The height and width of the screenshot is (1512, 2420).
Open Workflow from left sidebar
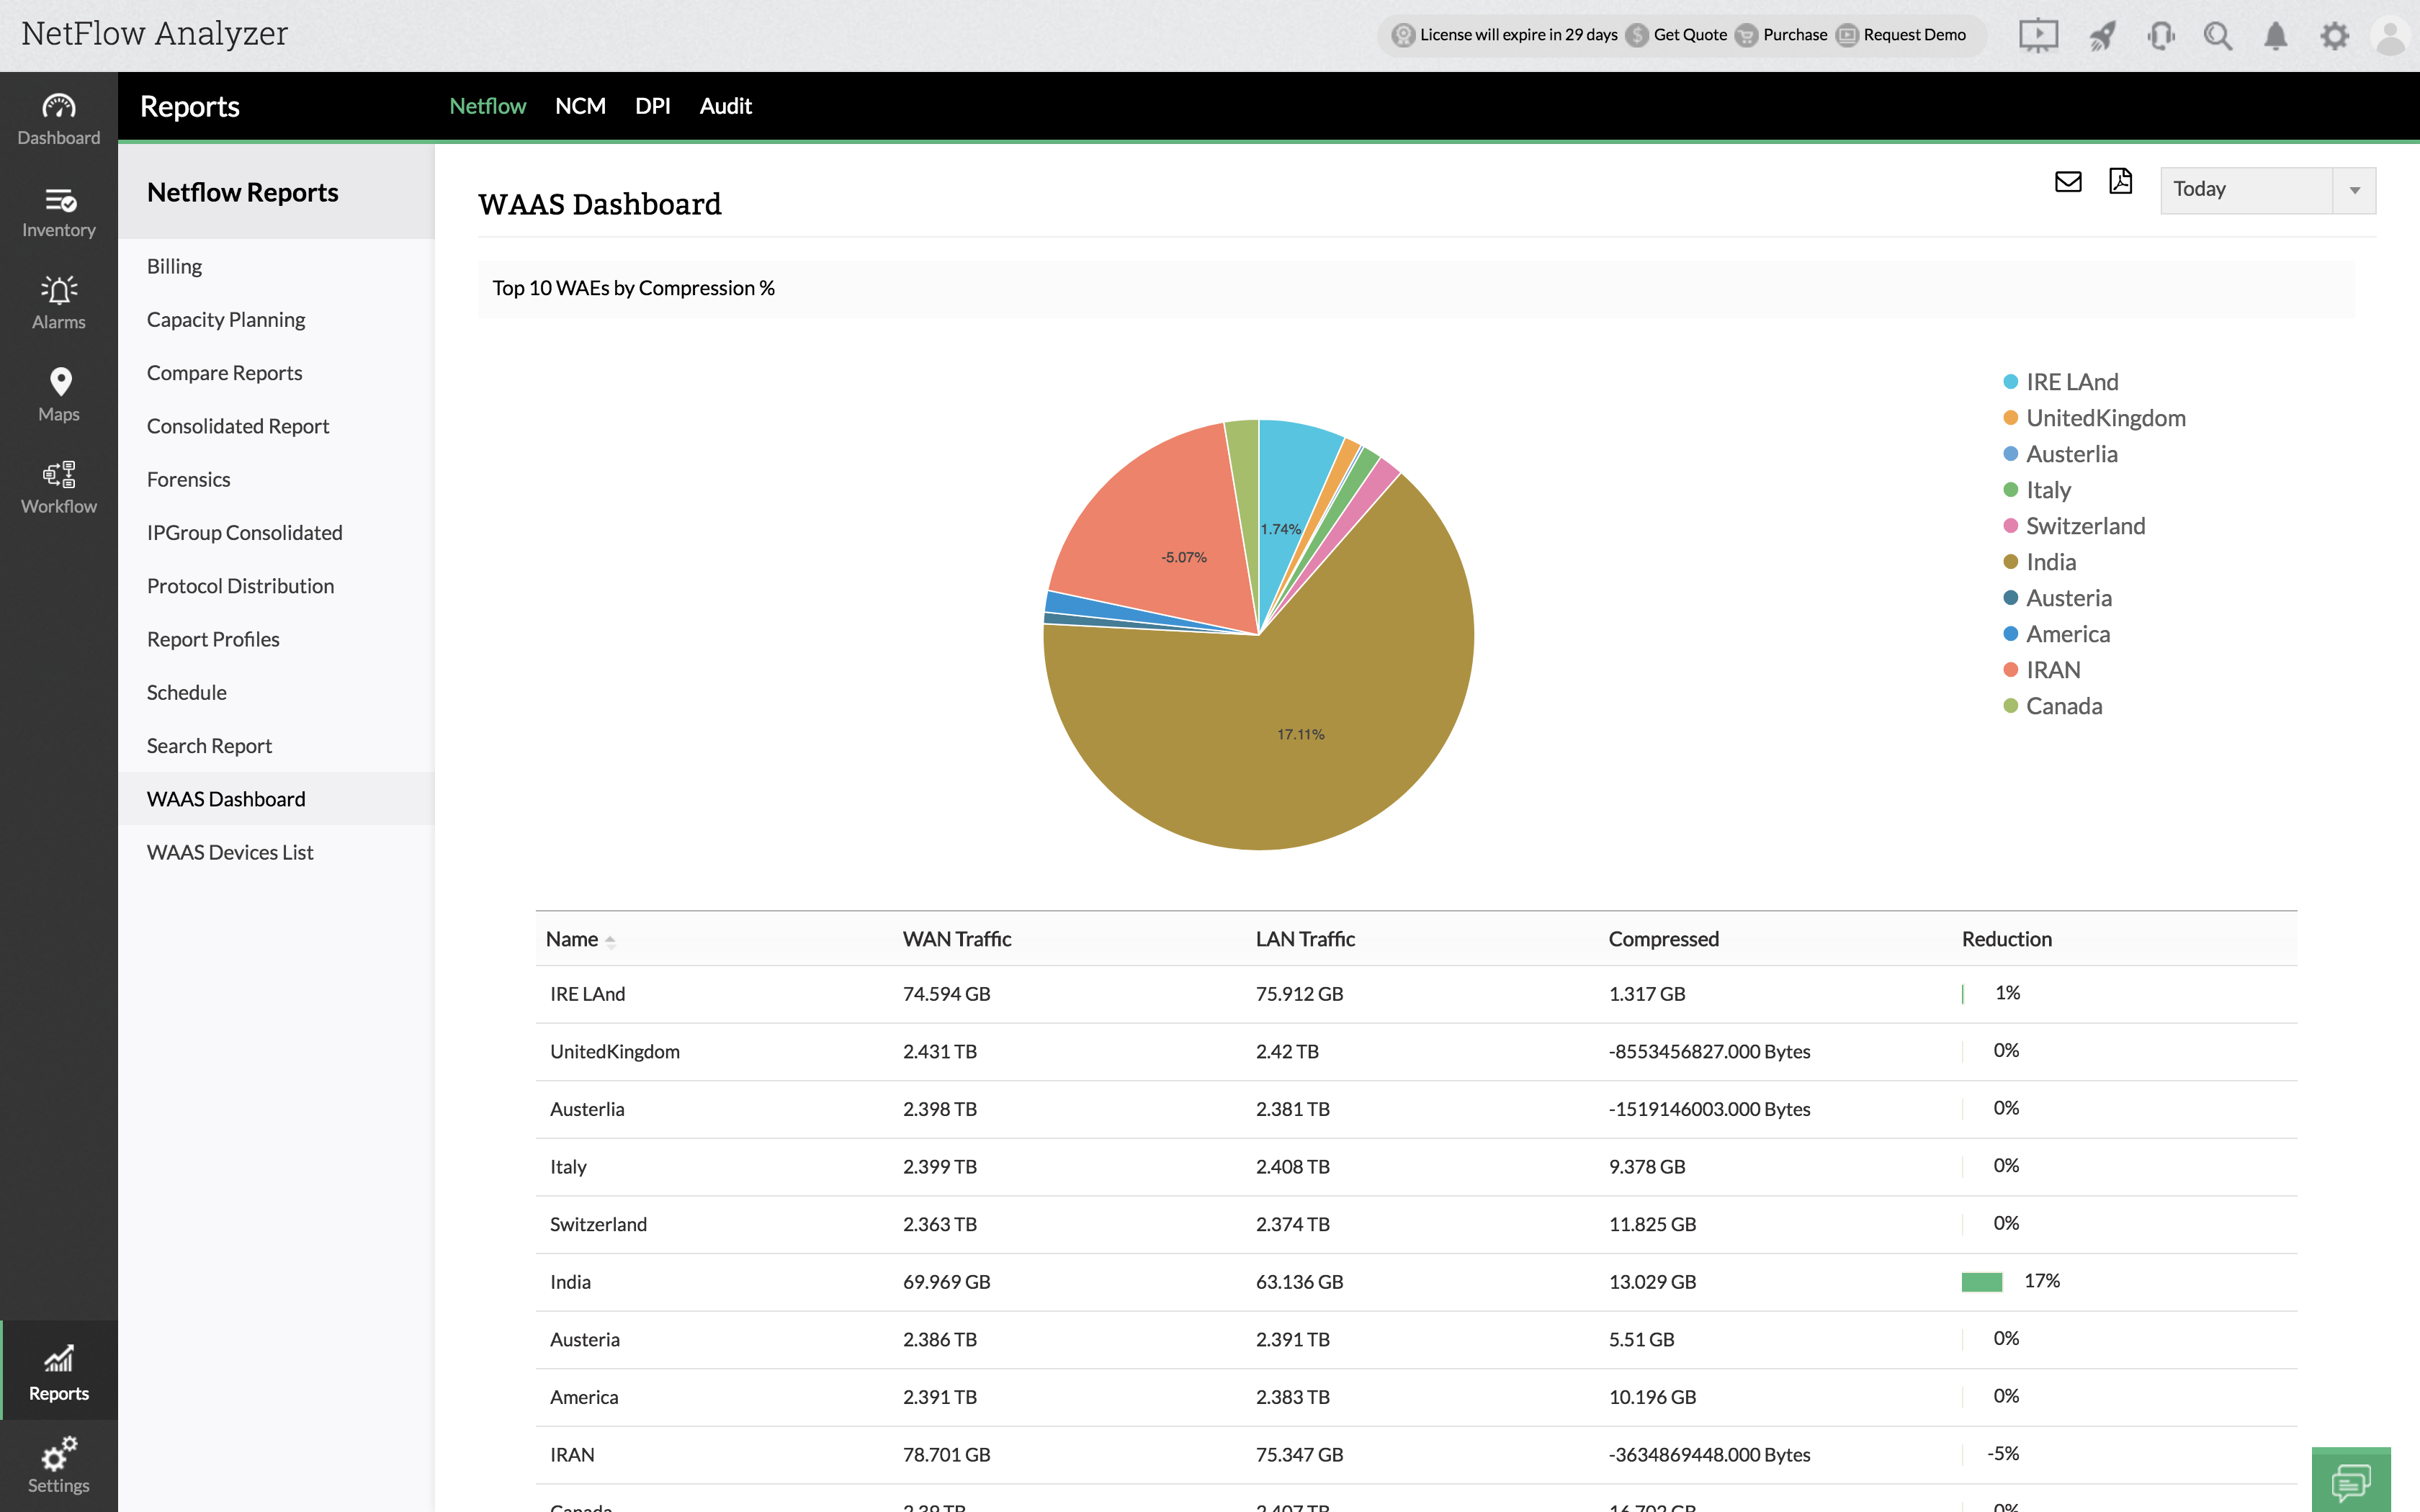click(59, 487)
